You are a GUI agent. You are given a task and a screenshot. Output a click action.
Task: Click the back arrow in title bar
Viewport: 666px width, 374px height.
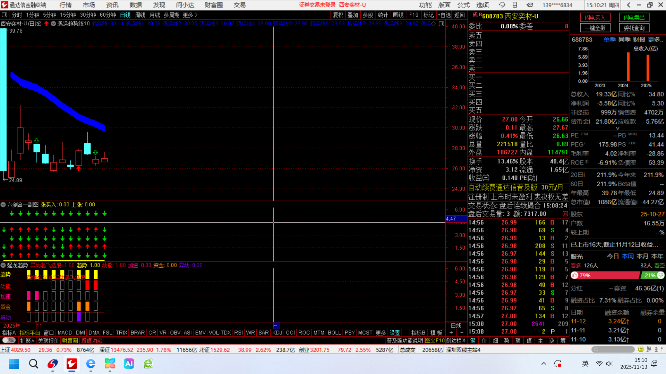click(x=629, y=5)
